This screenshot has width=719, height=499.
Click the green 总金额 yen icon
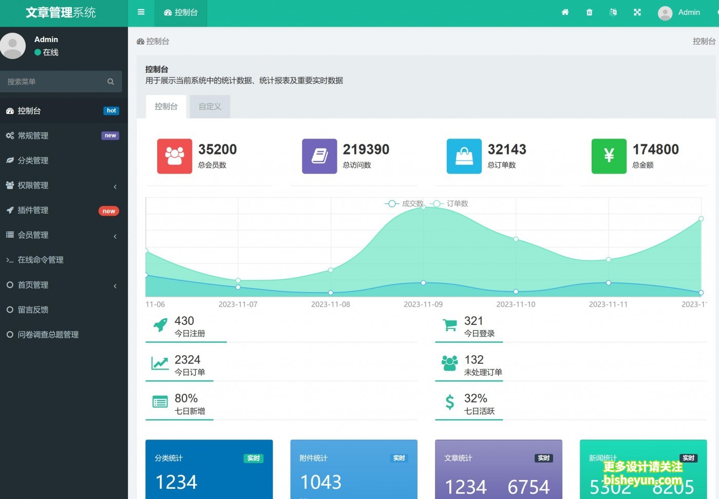coord(609,156)
